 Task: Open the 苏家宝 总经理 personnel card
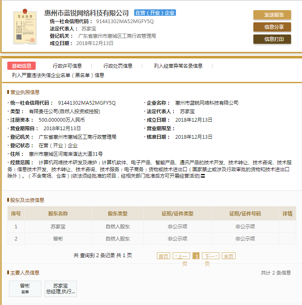(60, 288)
